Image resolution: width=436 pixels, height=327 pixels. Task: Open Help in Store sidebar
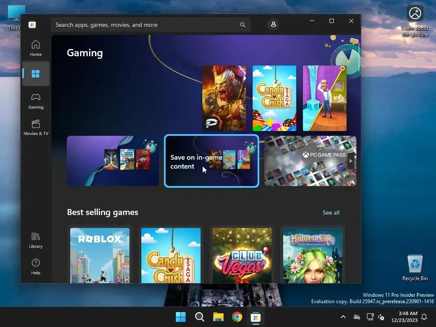pos(36,267)
